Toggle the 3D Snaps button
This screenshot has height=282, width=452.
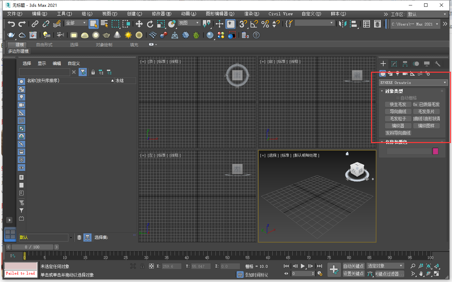(243, 24)
